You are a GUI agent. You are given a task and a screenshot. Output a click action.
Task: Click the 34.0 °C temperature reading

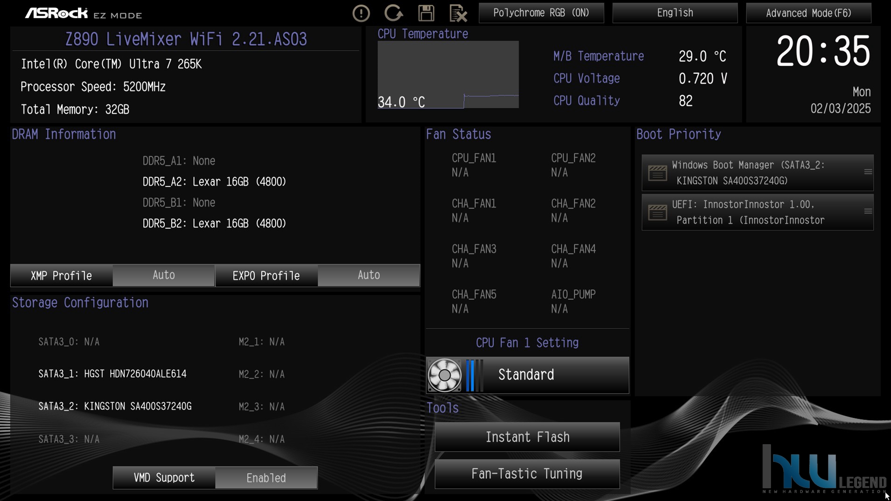coord(401,102)
